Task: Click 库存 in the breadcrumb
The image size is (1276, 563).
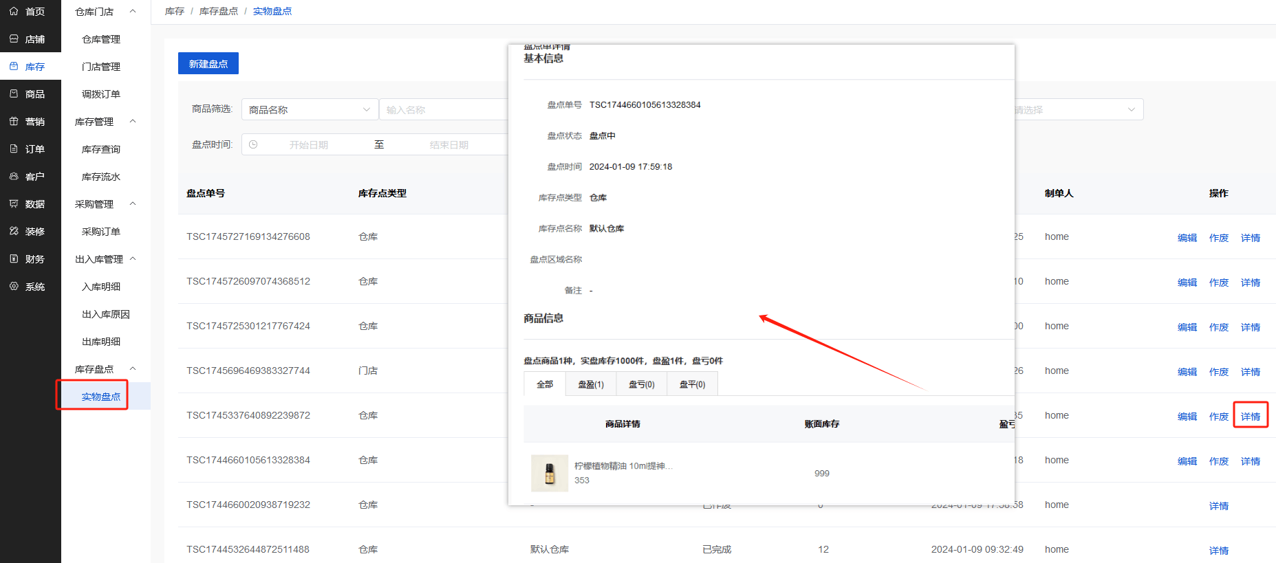Action: point(175,11)
